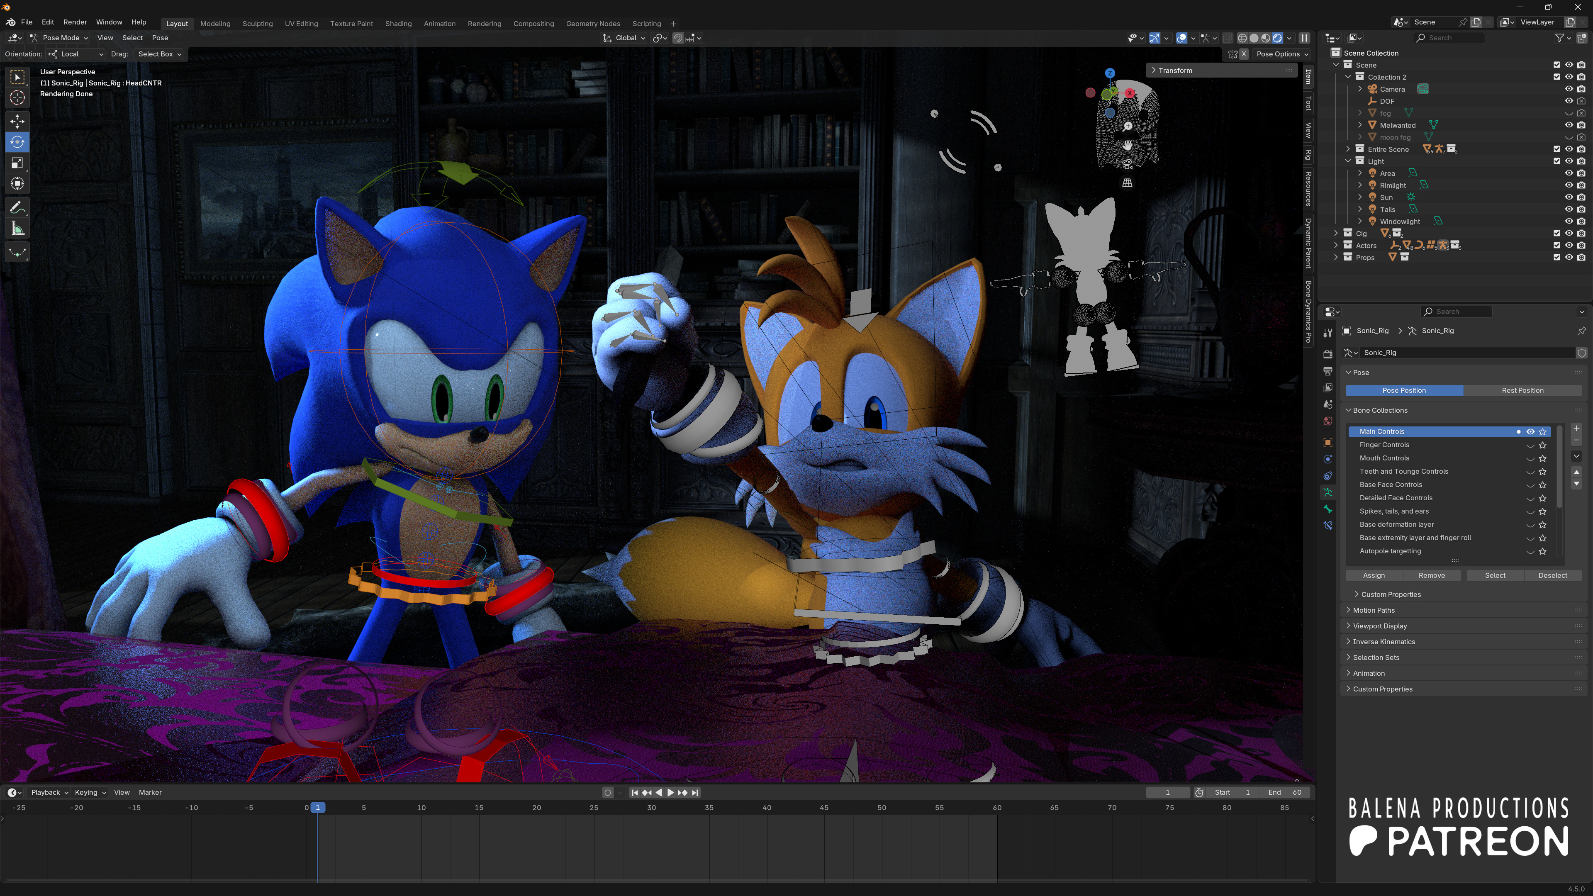Image resolution: width=1593 pixels, height=896 pixels.
Task: Open the File menu
Action: (27, 22)
